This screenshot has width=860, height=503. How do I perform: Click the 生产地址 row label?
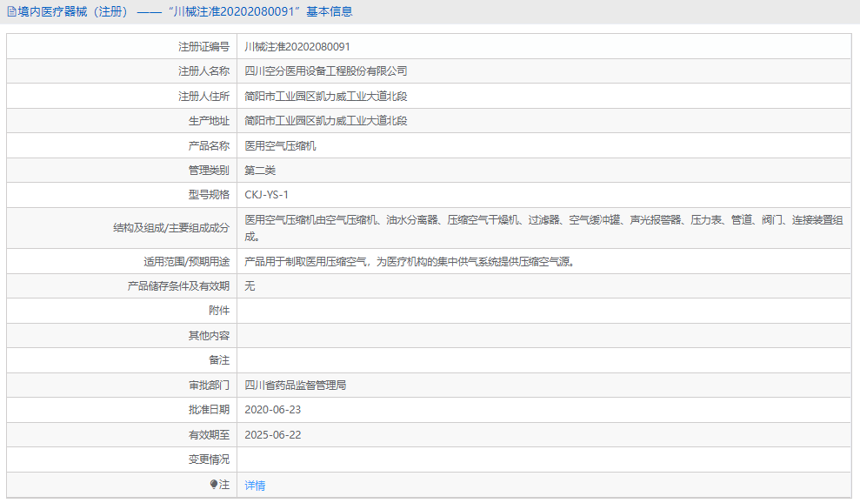[209, 121]
